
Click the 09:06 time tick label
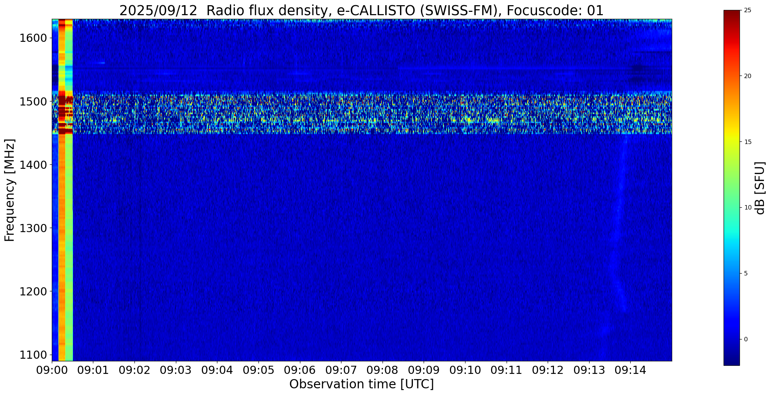pos(300,370)
